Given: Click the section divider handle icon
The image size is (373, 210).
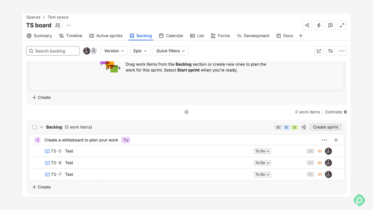Looking at the screenshot, I should coord(186,112).
